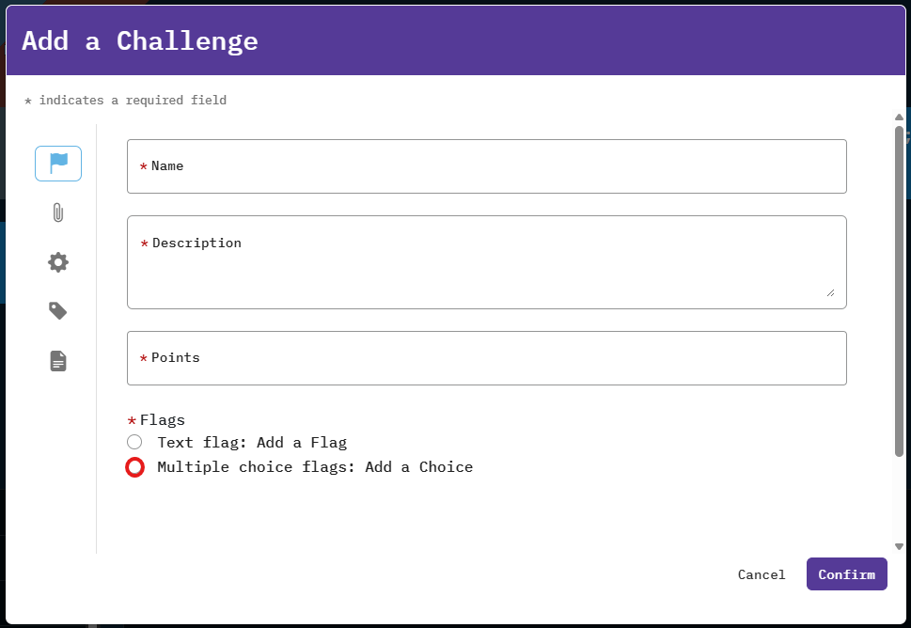Click the scrollbar up arrow
Viewport: 911px width, 628px height.
click(x=900, y=118)
